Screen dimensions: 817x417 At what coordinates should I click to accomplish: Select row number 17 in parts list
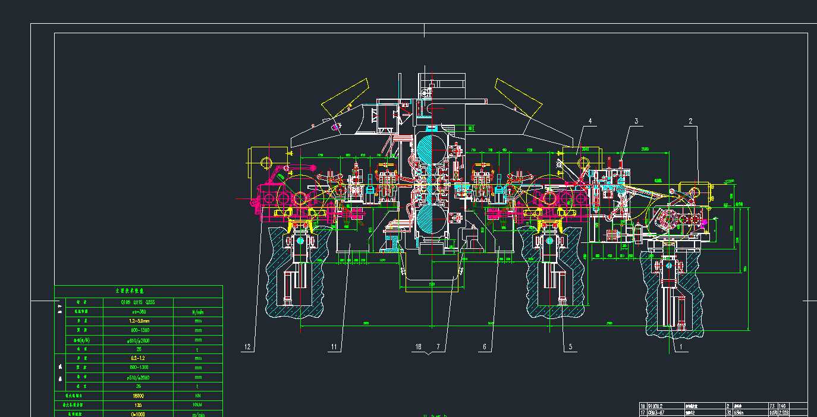tap(642, 413)
